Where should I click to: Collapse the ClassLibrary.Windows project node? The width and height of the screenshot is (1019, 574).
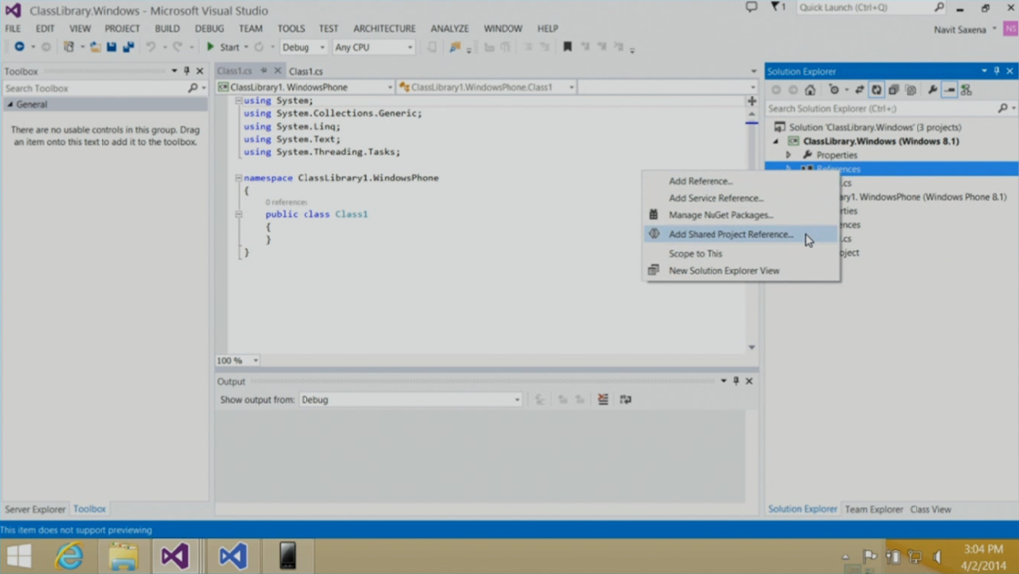[776, 141]
